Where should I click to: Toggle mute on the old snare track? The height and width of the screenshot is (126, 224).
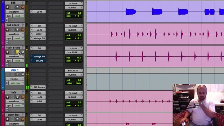[x=22, y=29]
